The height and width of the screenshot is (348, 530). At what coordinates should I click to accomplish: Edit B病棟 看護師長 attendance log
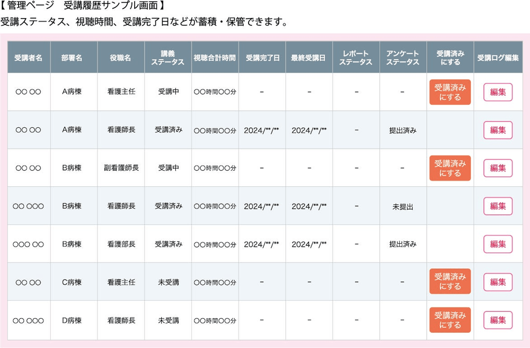(x=498, y=206)
